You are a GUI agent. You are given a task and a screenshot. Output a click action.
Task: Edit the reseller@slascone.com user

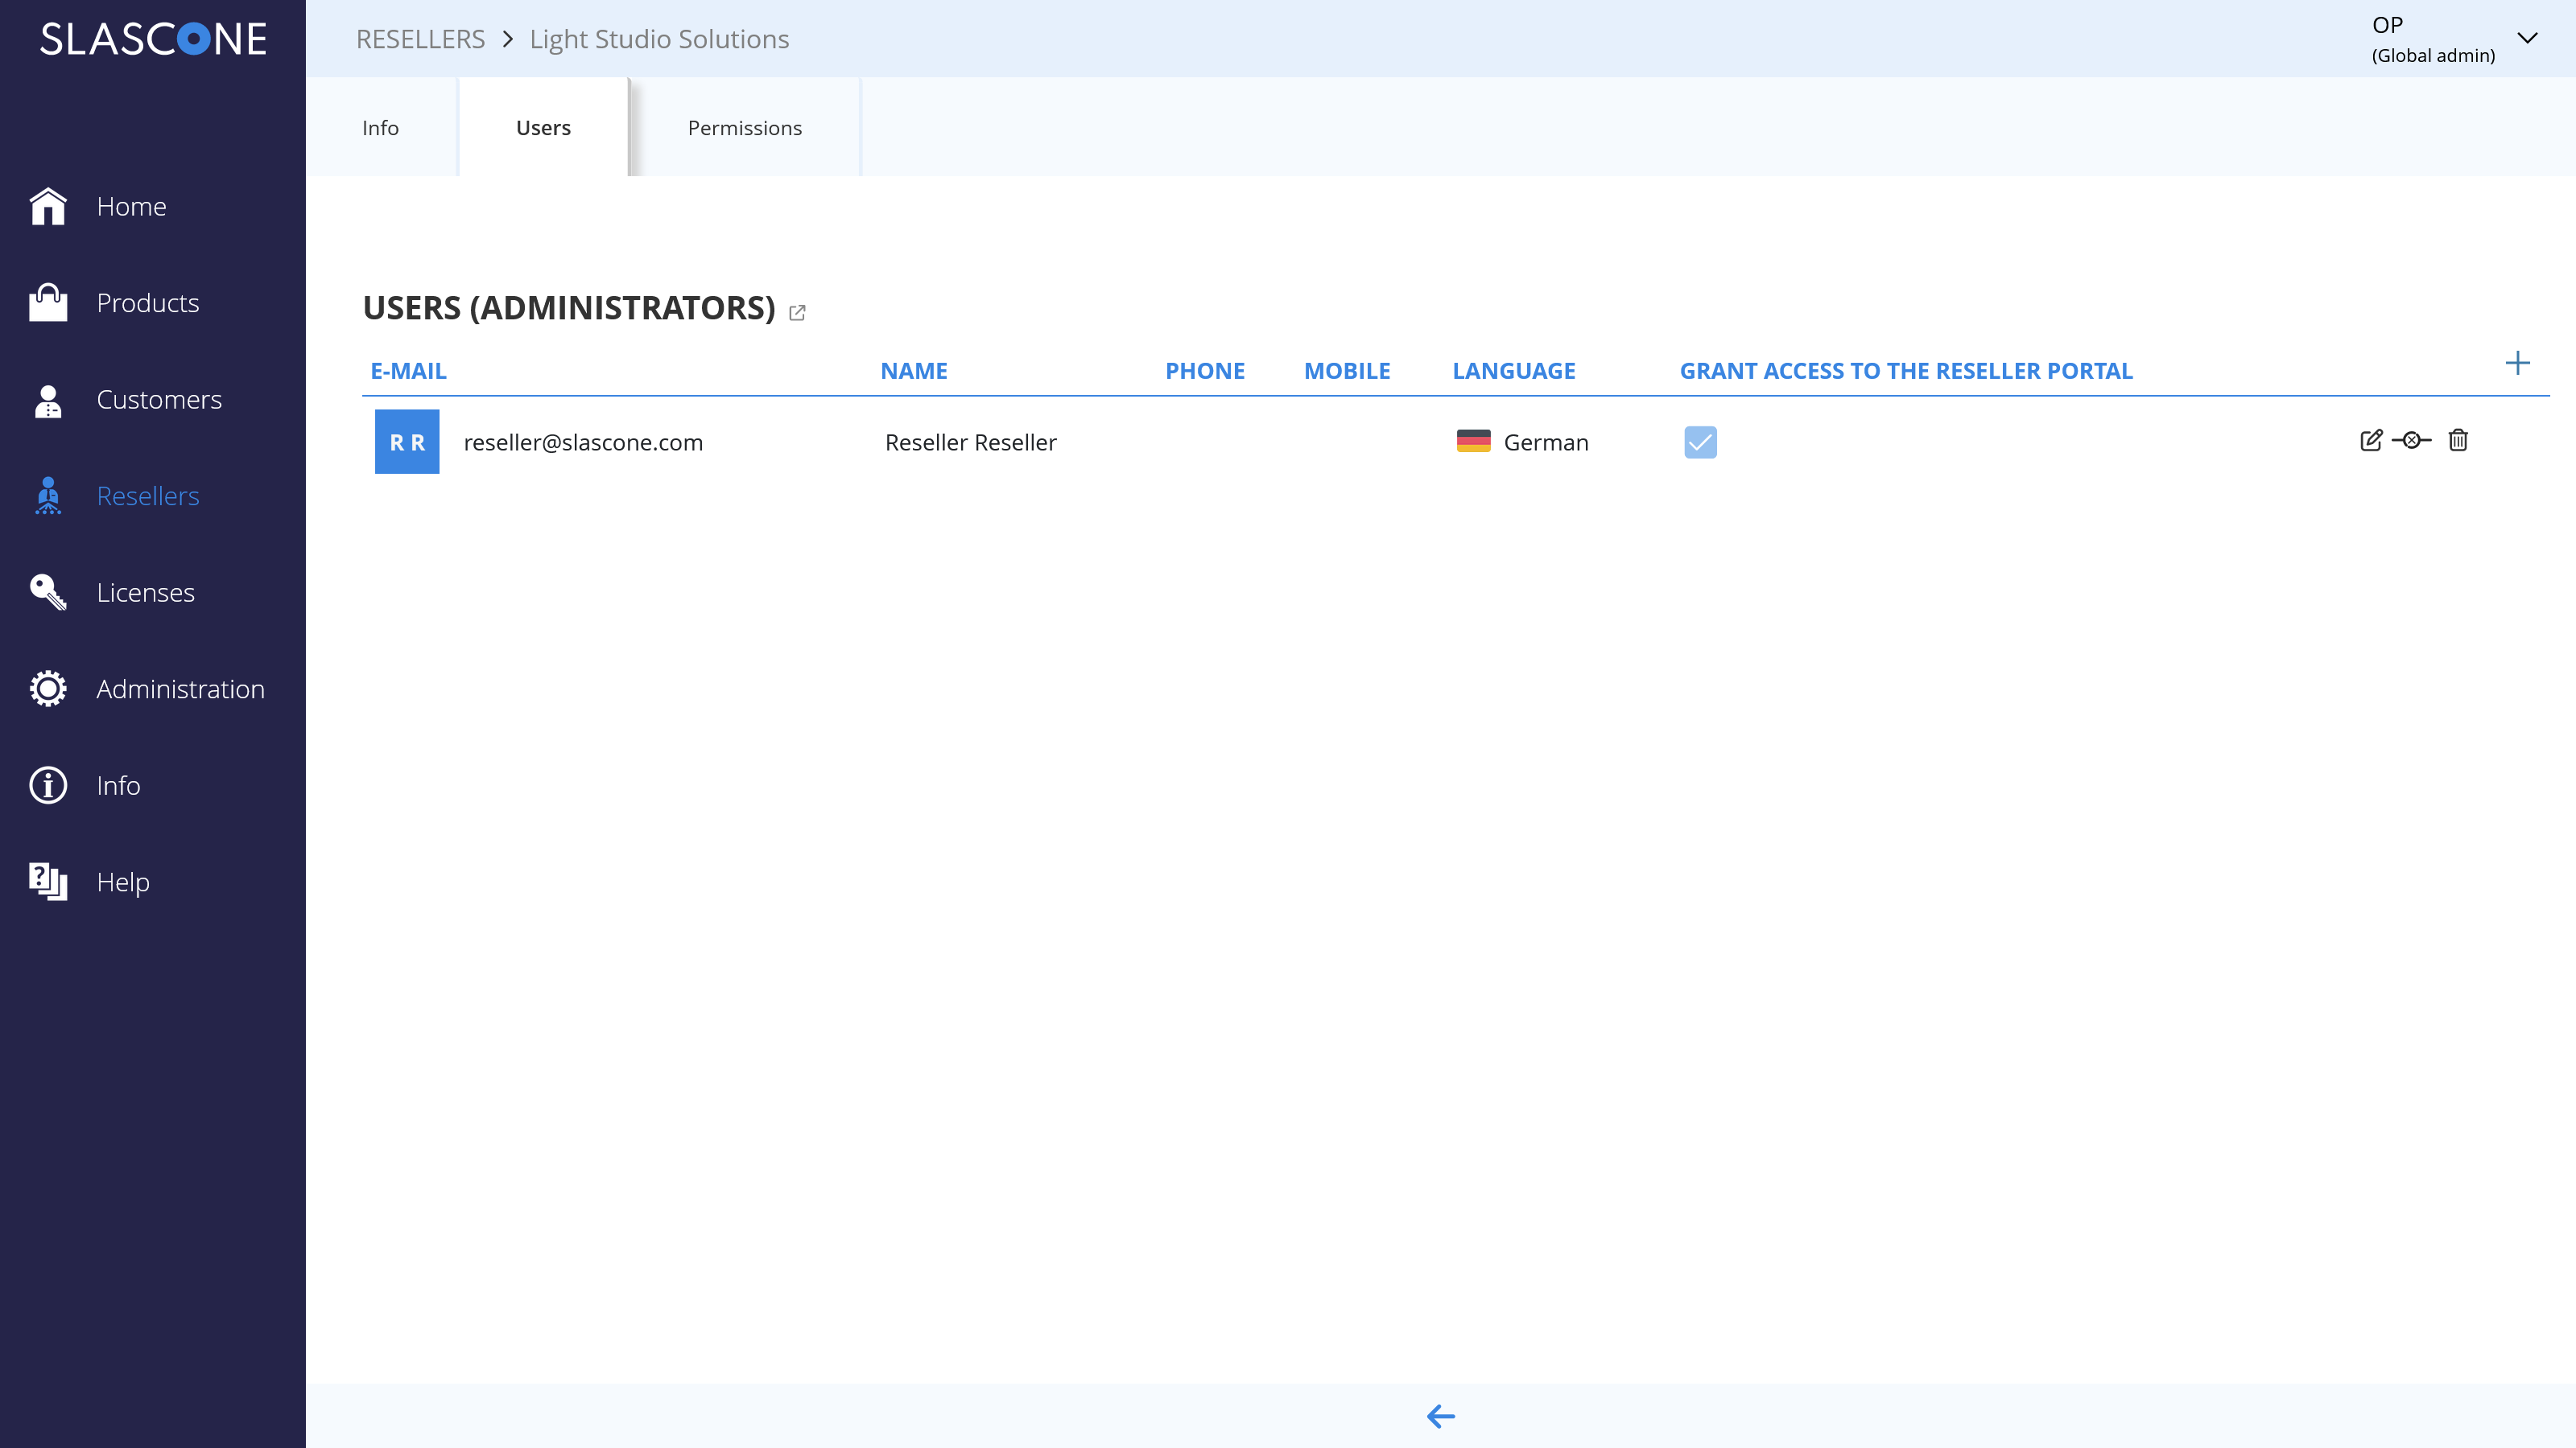click(2371, 440)
